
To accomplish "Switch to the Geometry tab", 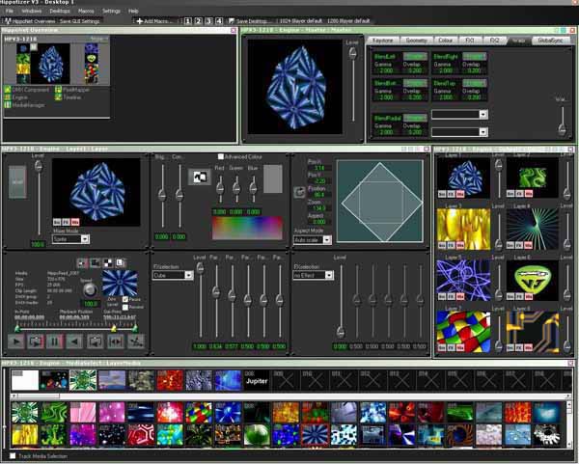I will 417,41.
